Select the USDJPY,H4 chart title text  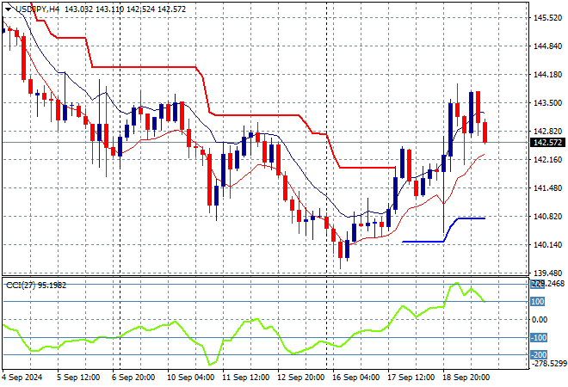pyautogui.click(x=37, y=9)
